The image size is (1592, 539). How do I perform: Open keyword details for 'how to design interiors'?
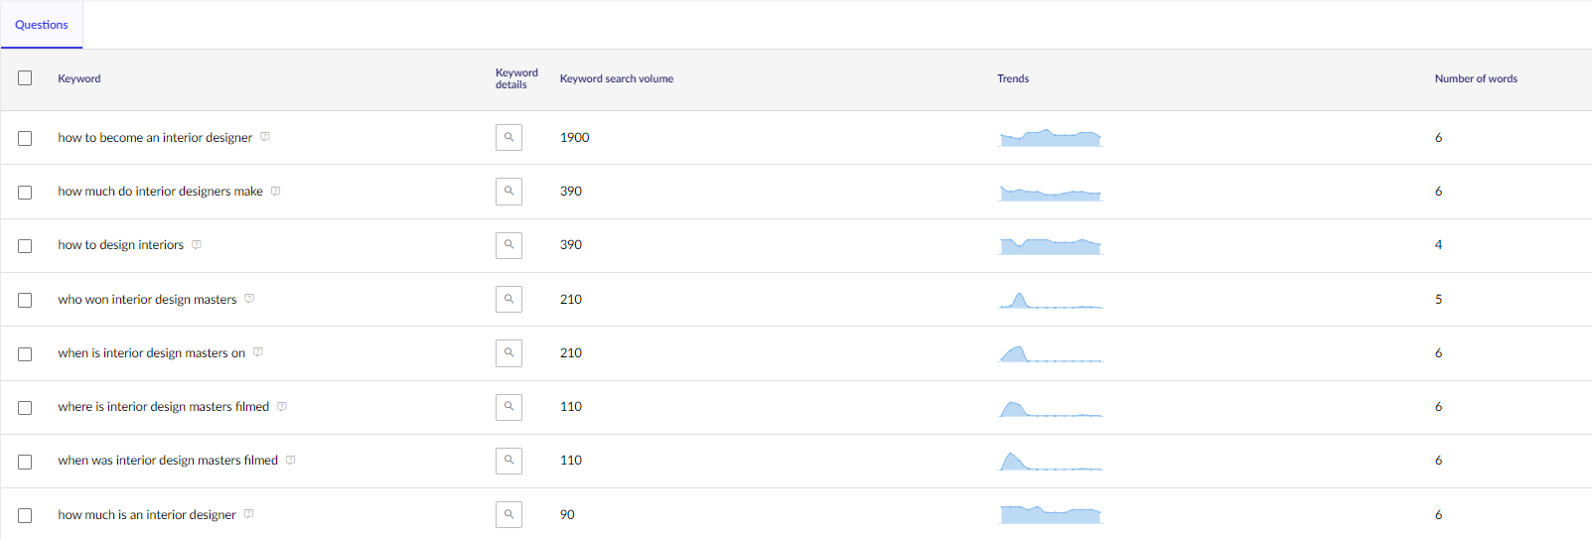pyautogui.click(x=508, y=244)
